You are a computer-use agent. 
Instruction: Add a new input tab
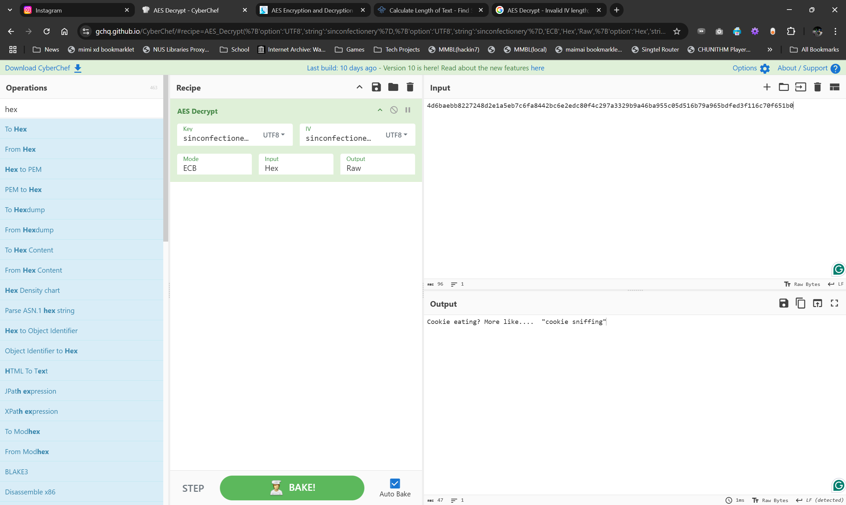pos(767,87)
